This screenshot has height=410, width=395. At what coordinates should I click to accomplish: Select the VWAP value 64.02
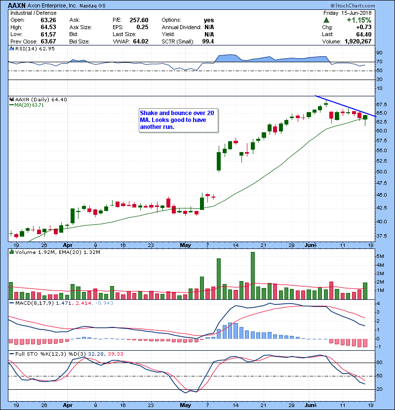[141, 41]
